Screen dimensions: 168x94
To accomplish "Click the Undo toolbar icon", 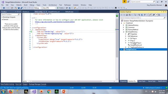I will tap(25, 8).
